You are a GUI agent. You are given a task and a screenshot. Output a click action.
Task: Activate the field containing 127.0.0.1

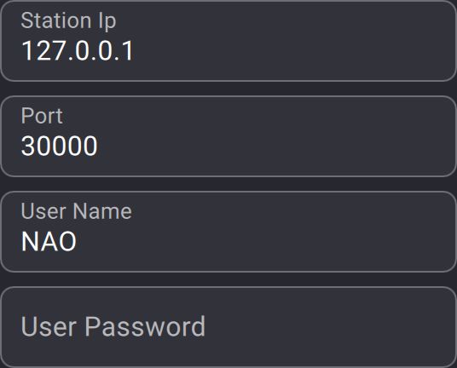(x=228, y=41)
